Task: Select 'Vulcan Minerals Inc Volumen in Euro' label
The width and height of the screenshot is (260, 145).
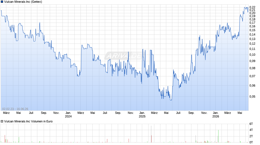Action: [x=28, y=121]
